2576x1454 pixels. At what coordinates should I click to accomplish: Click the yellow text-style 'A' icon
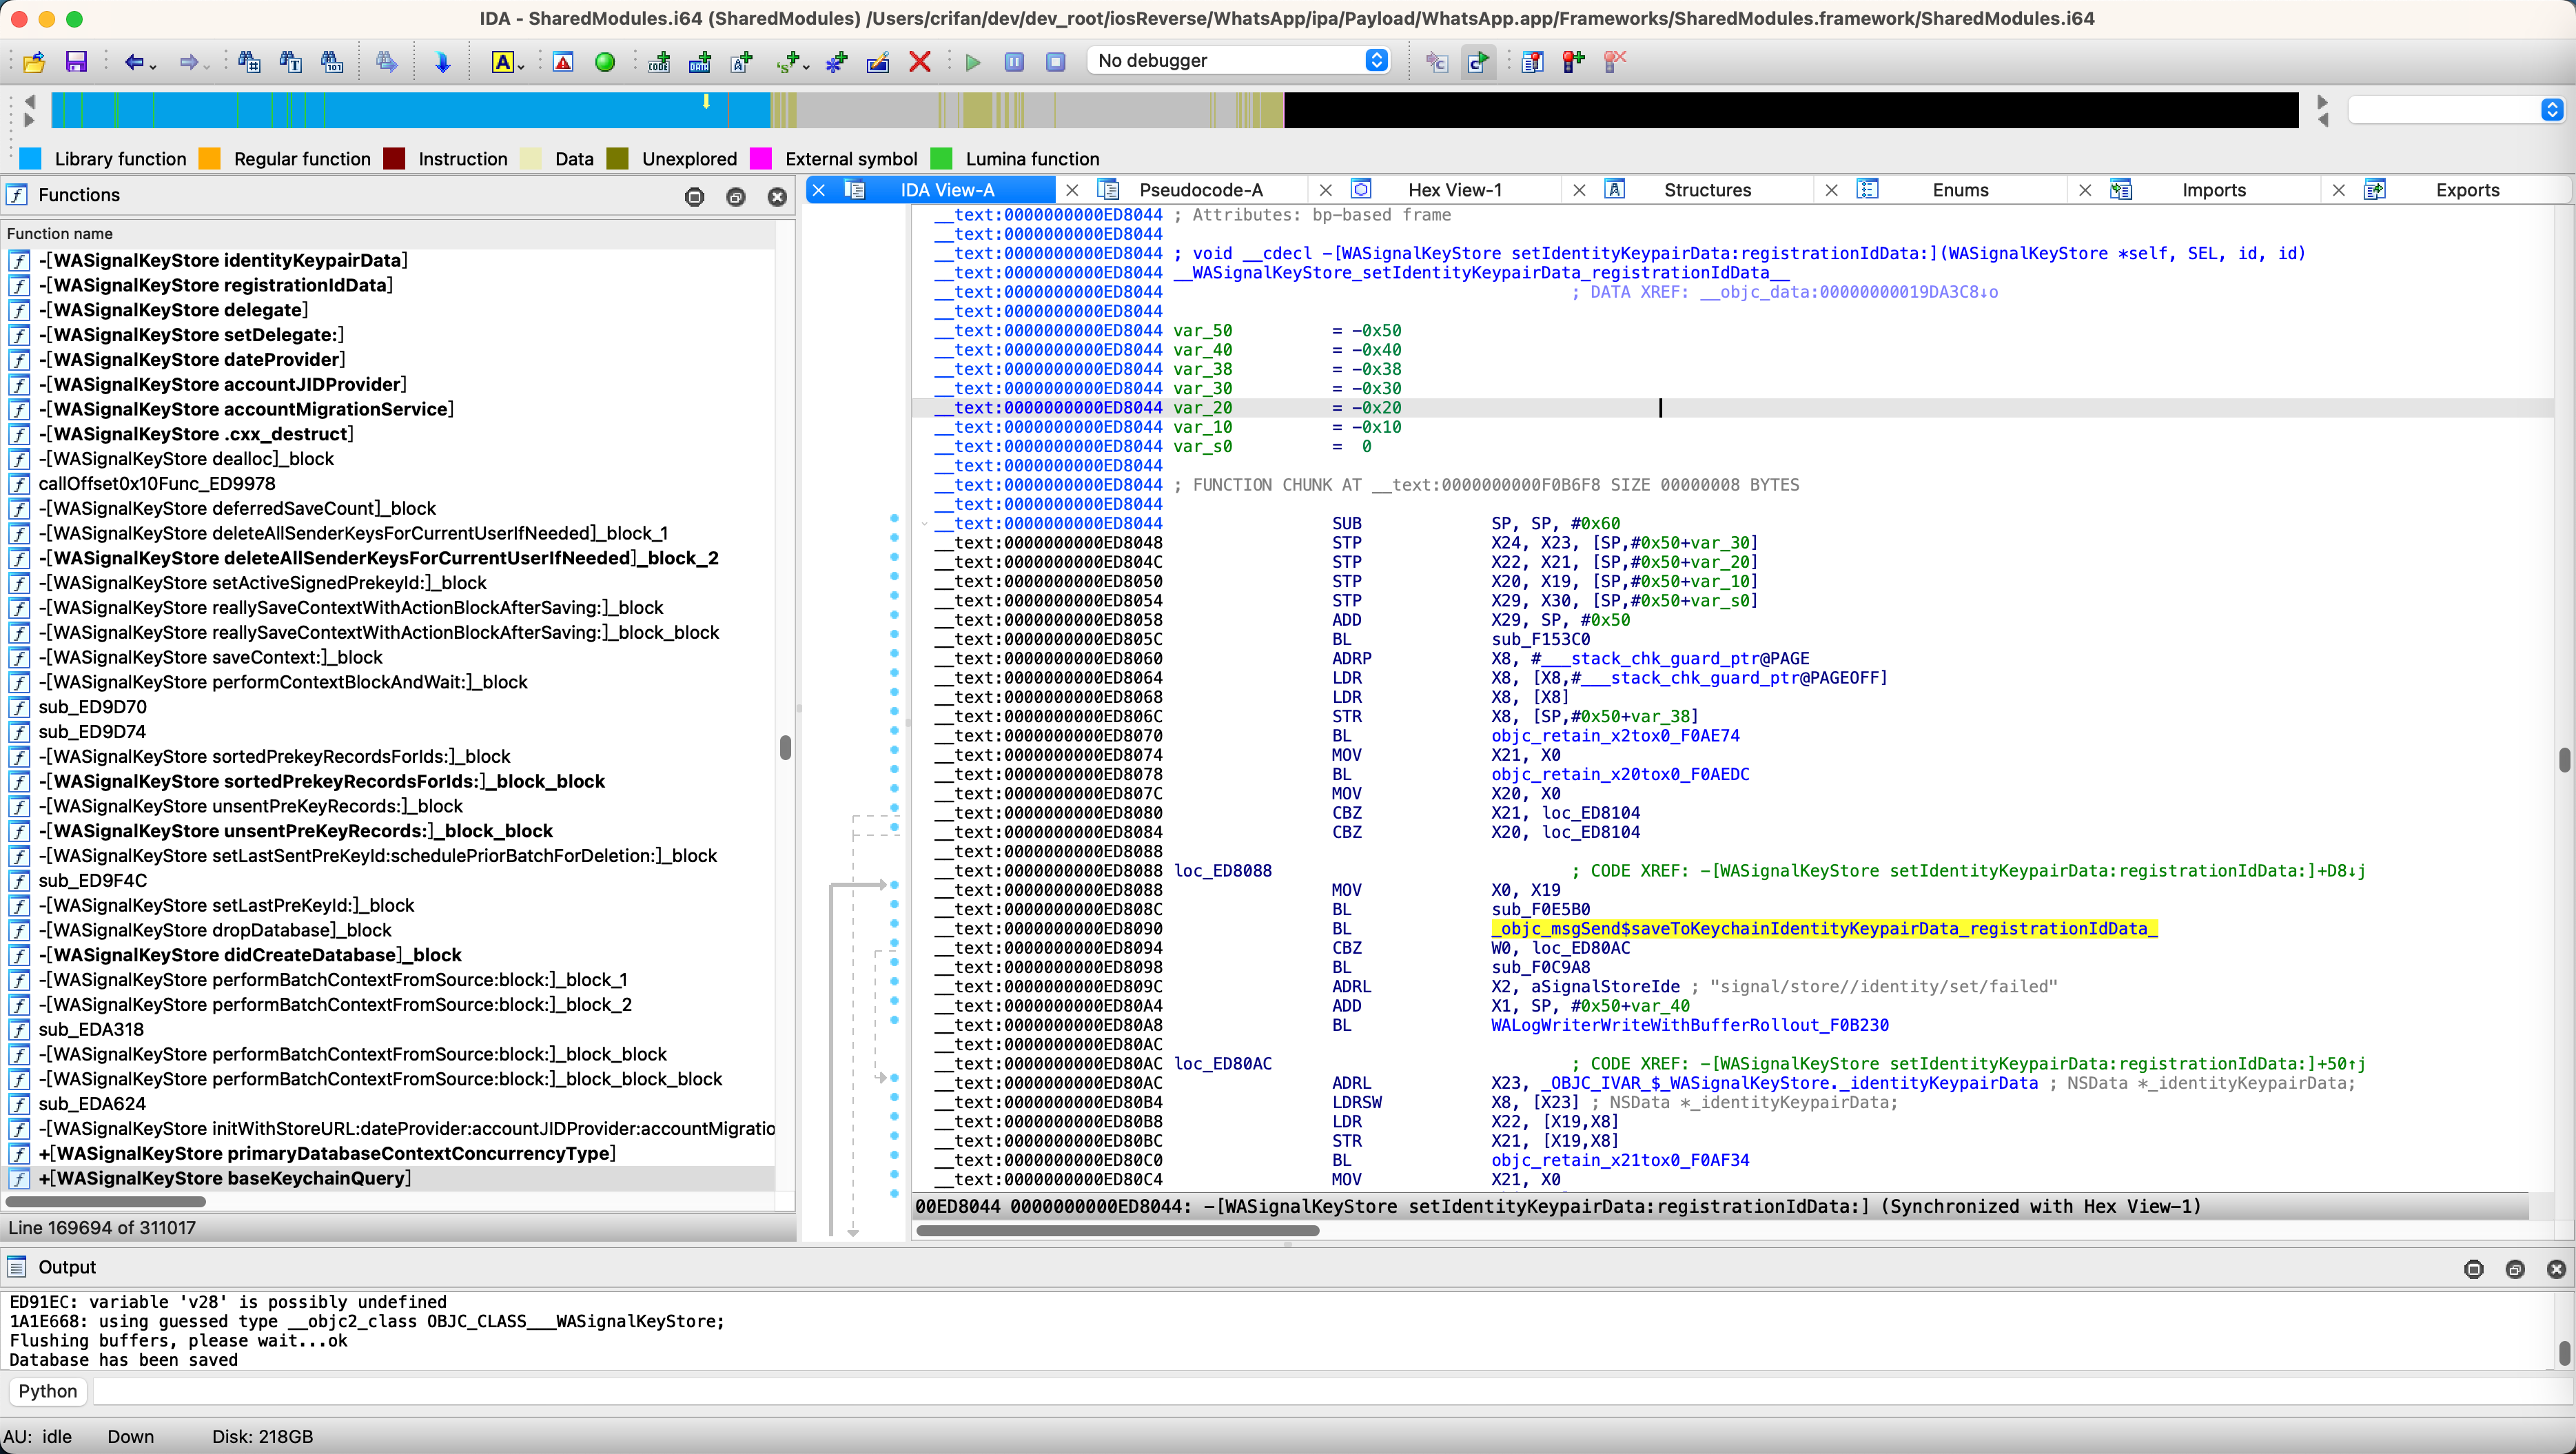pos(502,62)
